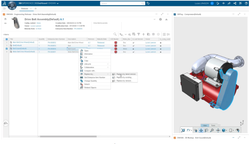Expand the chevron beside the View/Tools tabs
250x144 pixels.
[219, 125]
